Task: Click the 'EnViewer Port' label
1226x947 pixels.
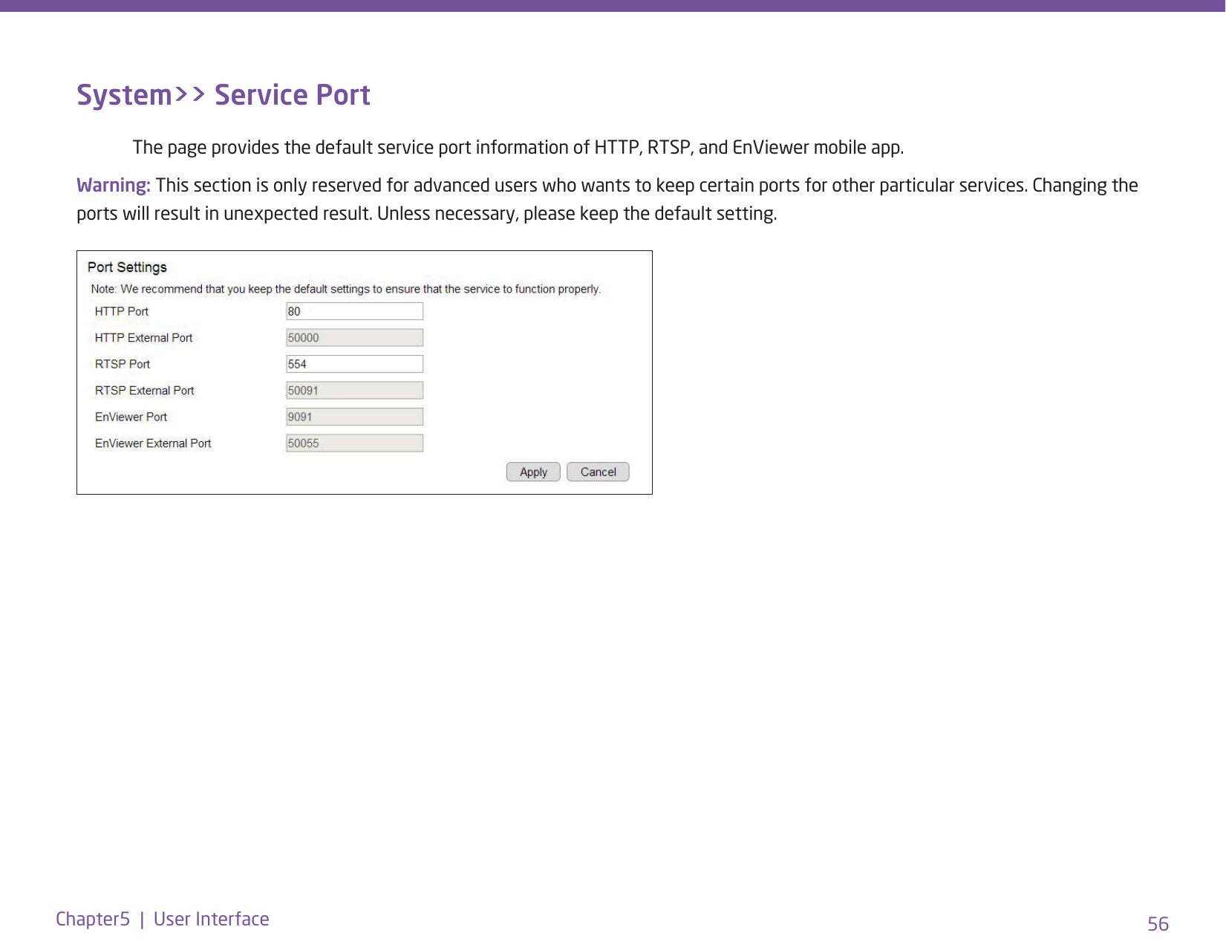Action: point(131,417)
